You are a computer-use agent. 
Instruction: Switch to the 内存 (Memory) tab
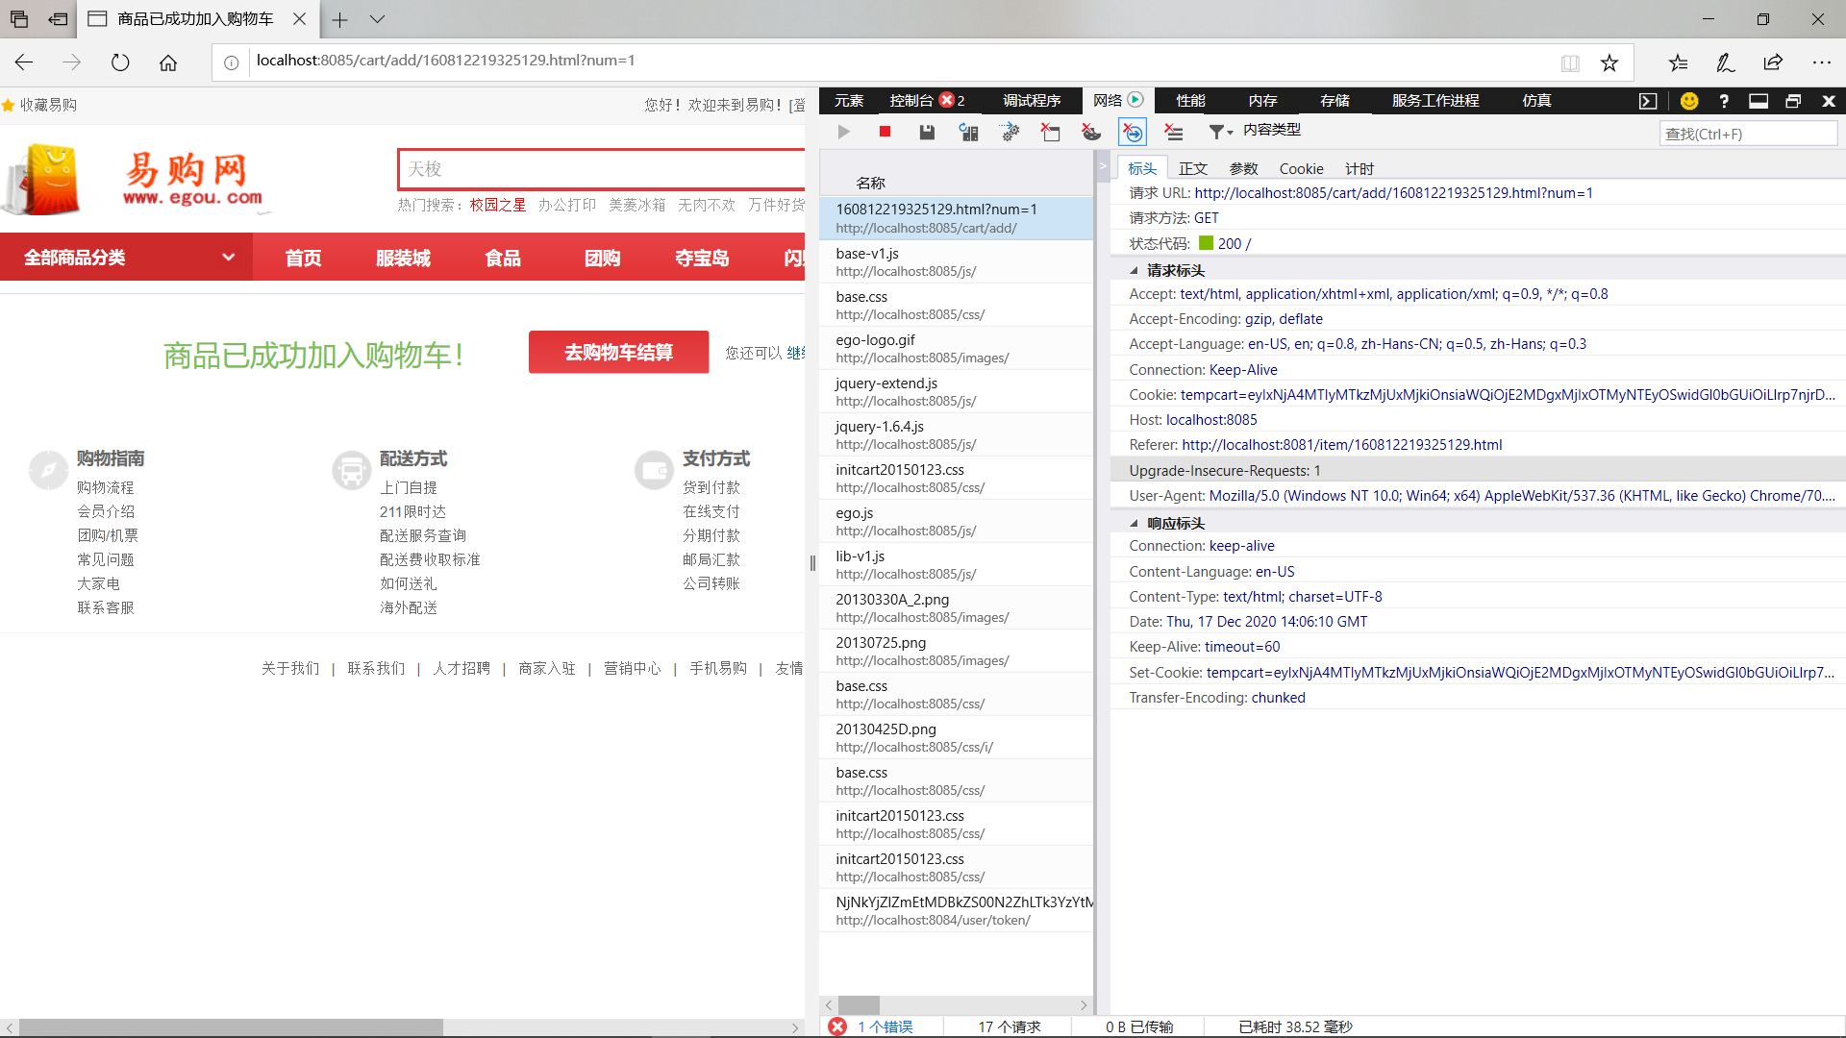coord(1262,101)
